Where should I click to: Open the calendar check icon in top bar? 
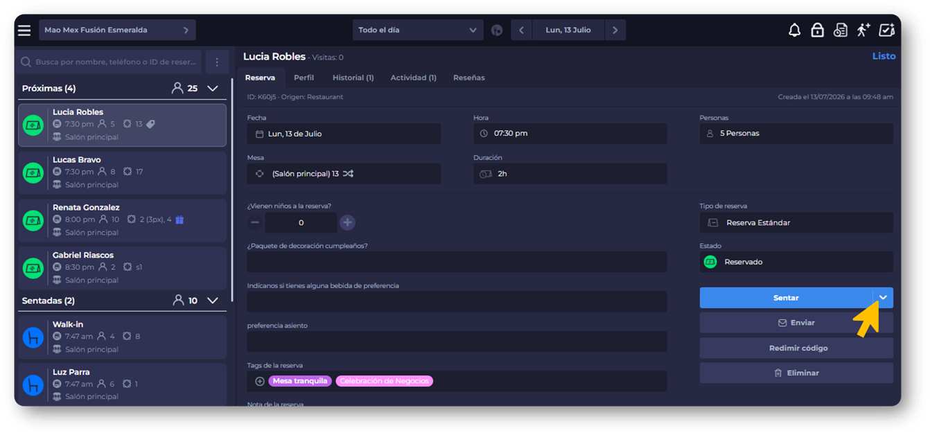(886, 30)
